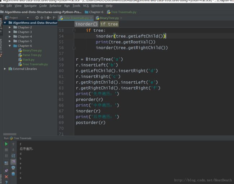Expand the External Libraries node
This screenshot has height=184, width=234.
[5, 69]
